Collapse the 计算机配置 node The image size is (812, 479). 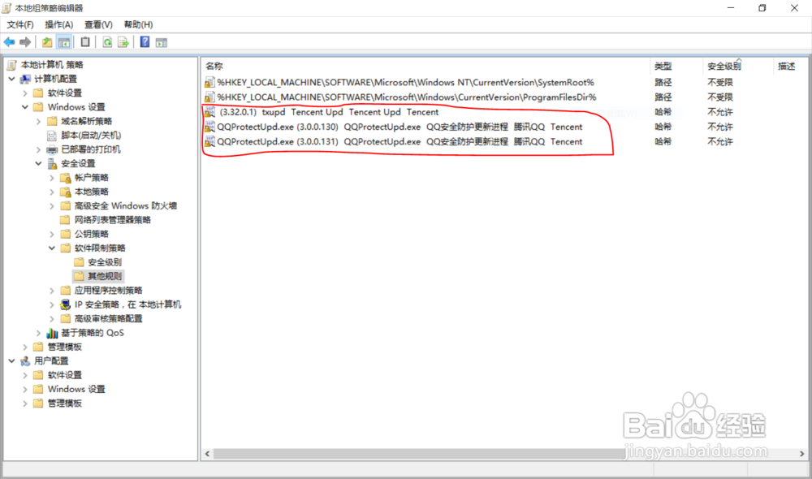click(x=12, y=79)
